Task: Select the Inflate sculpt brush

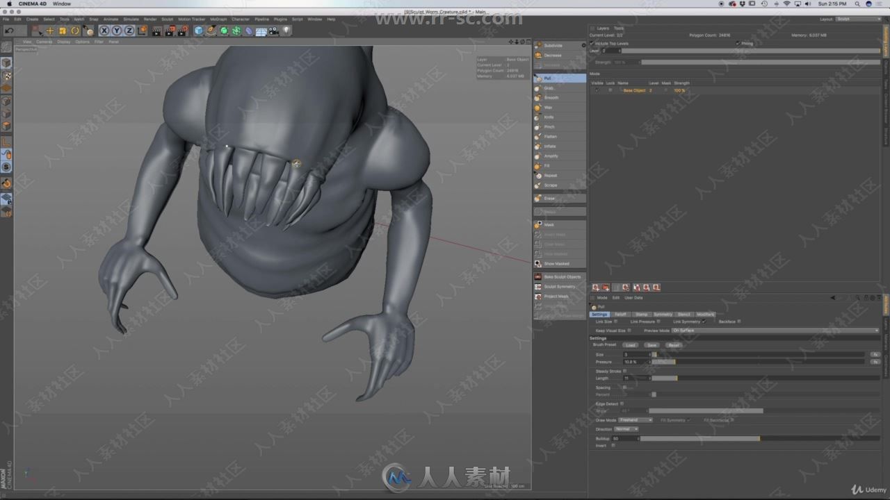Action: click(x=560, y=147)
